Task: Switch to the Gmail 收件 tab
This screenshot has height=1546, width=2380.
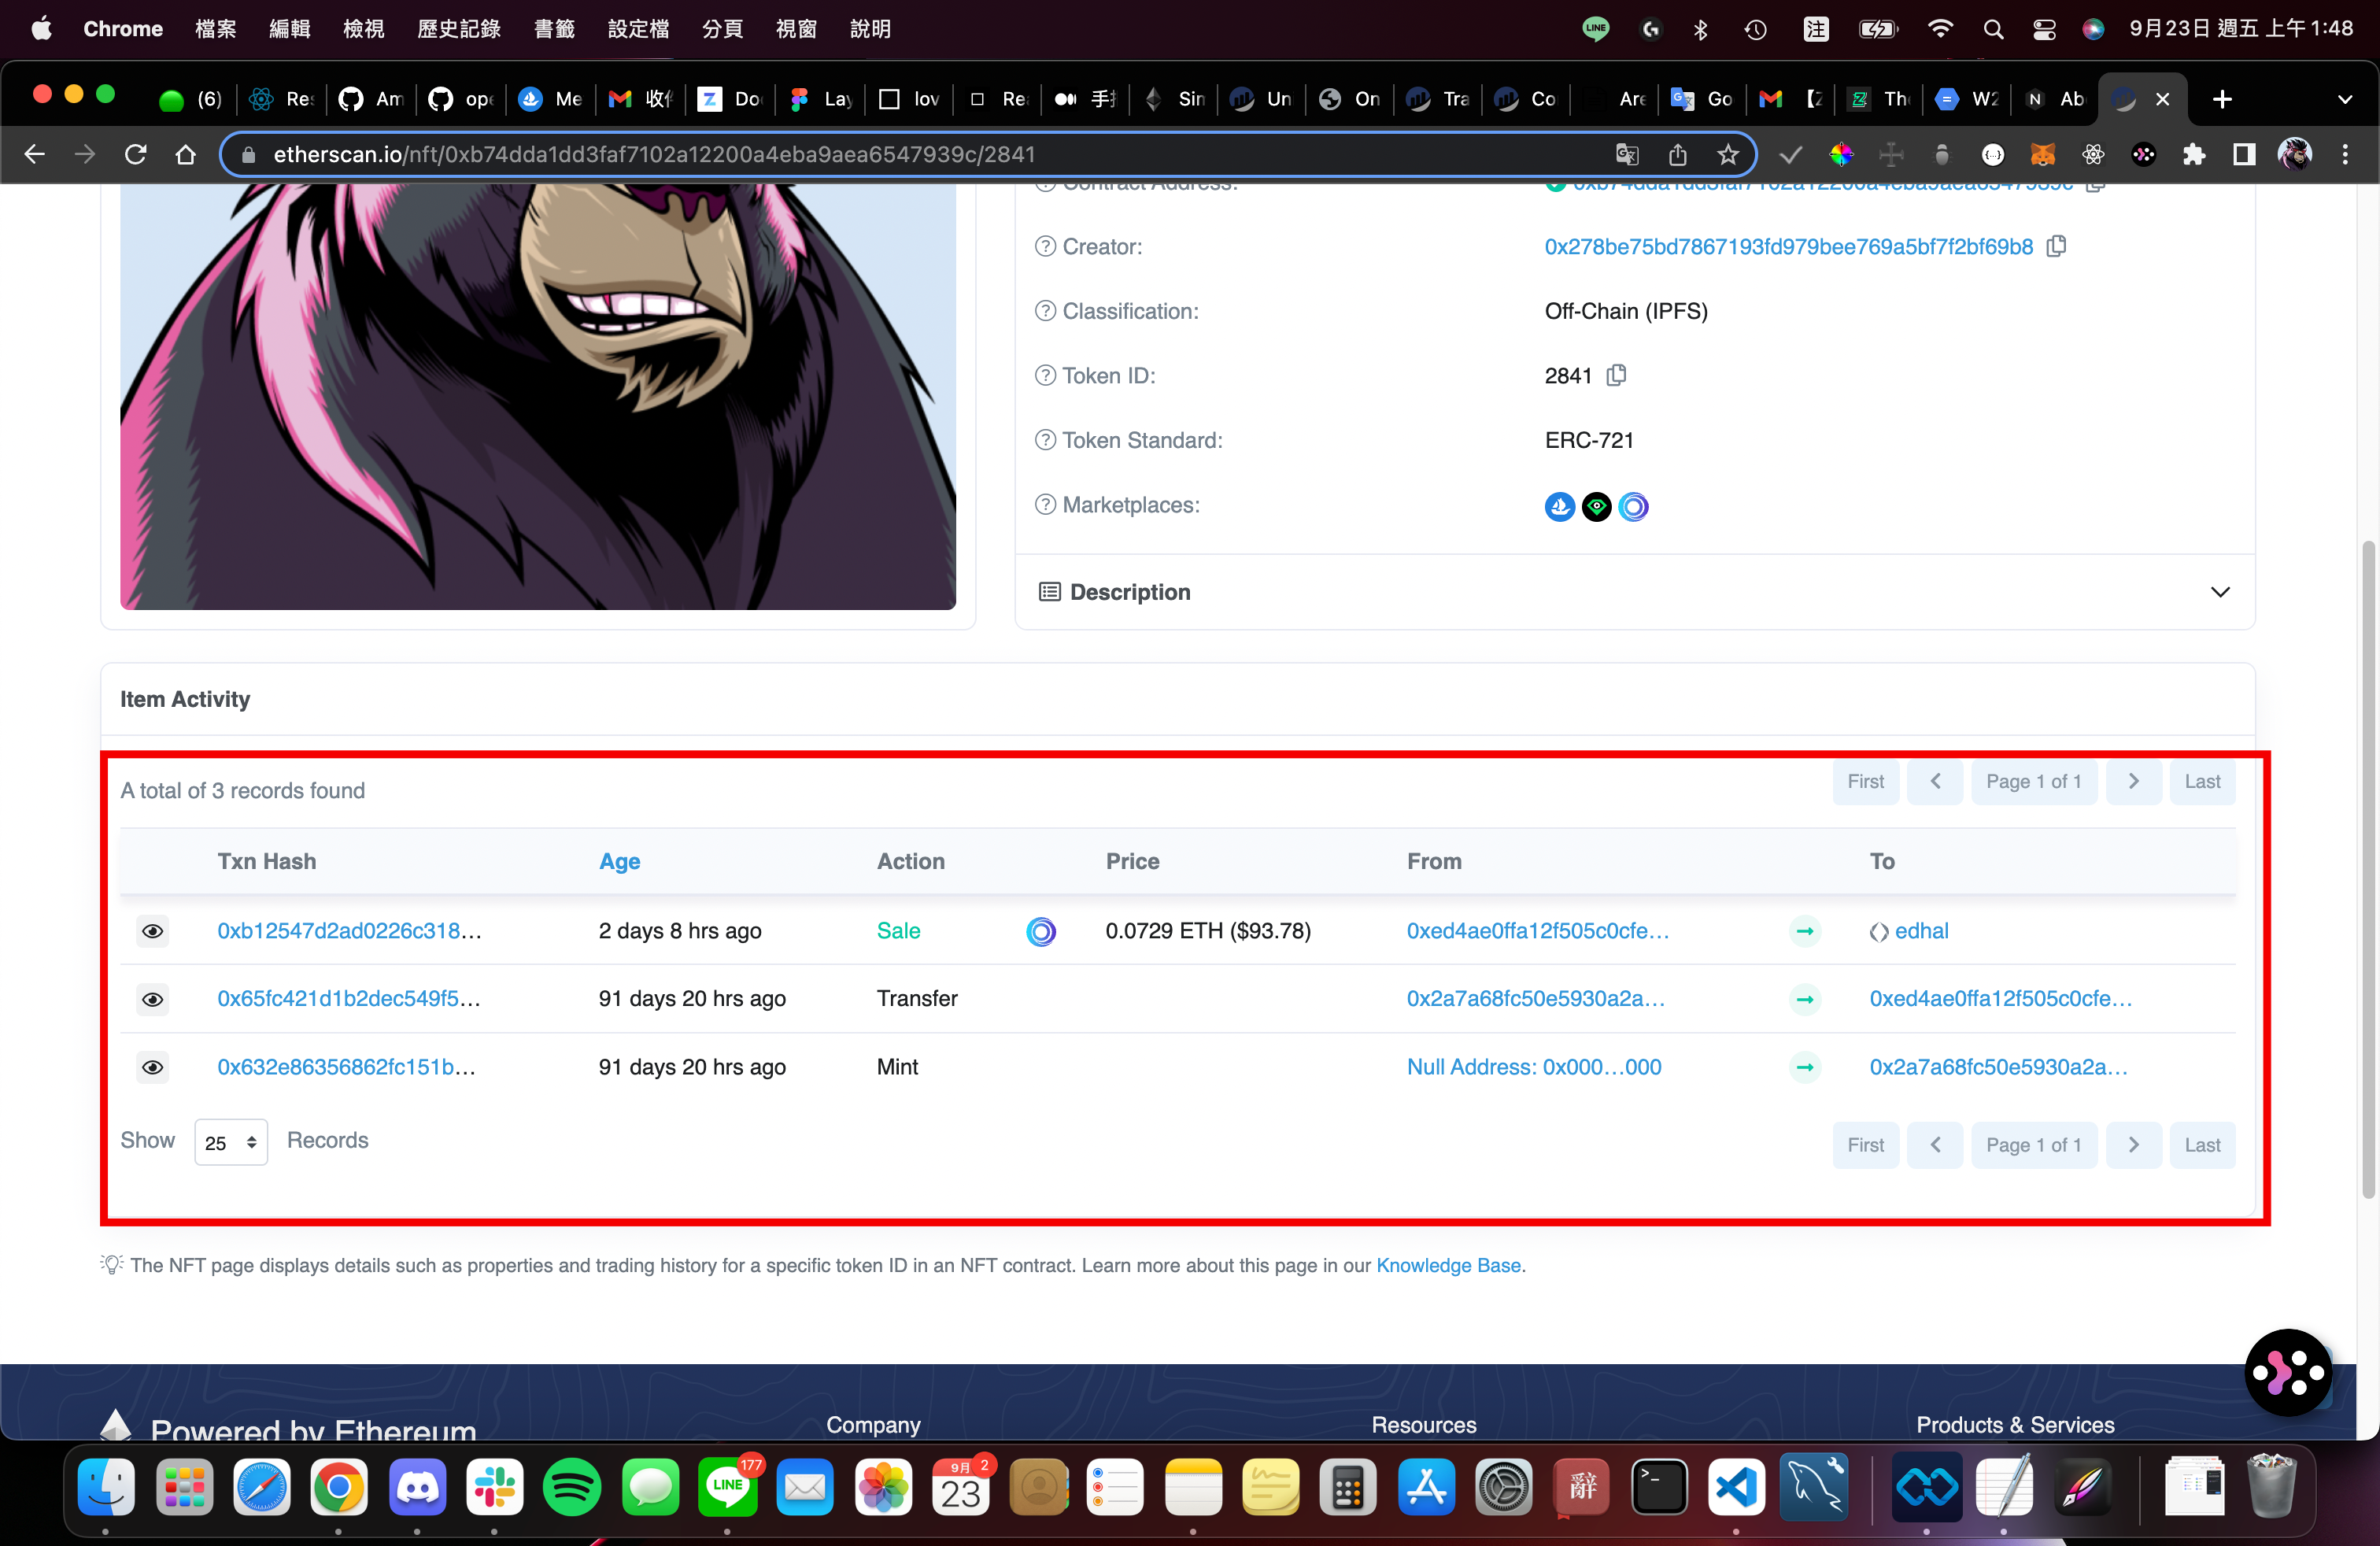Action: 641,99
